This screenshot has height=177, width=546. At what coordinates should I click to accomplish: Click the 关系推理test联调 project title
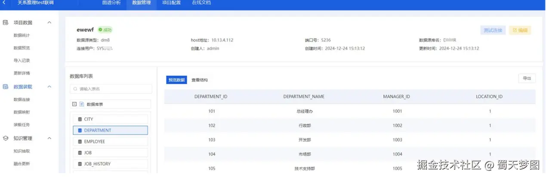tap(36, 3)
